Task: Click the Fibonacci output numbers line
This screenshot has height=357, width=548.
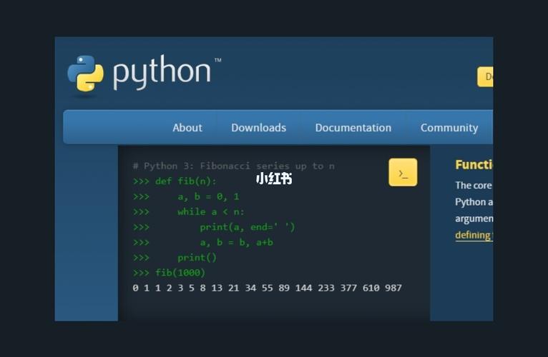Action: (x=267, y=288)
